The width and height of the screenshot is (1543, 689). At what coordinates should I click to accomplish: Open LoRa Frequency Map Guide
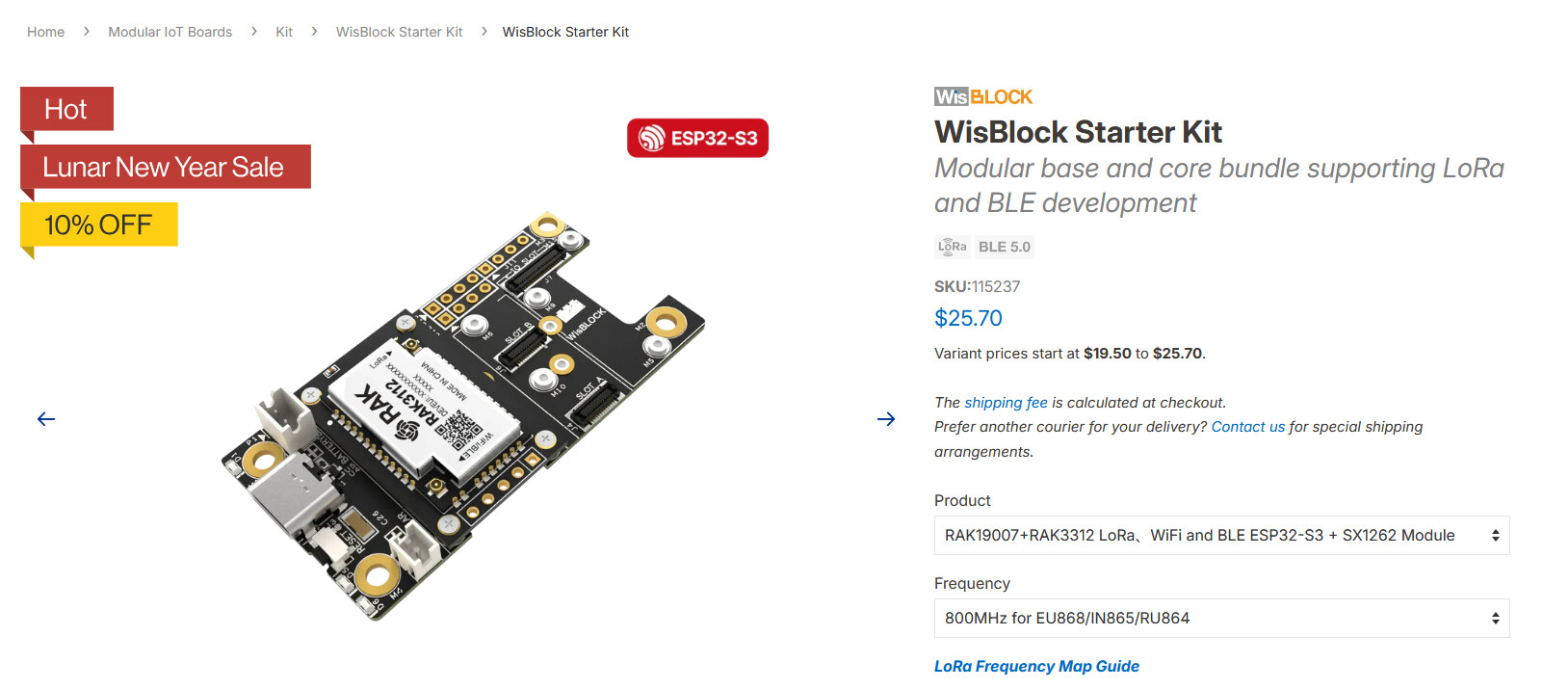tap(1036, 667)
